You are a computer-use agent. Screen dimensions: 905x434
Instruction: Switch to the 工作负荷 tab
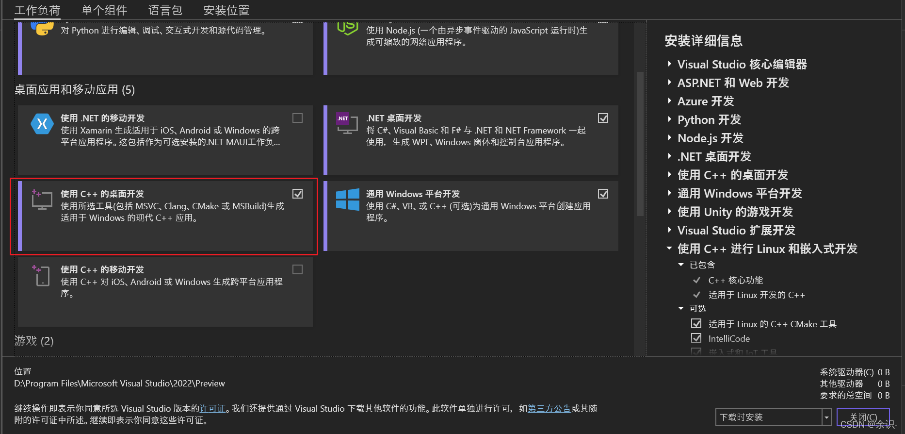(37, 10)
